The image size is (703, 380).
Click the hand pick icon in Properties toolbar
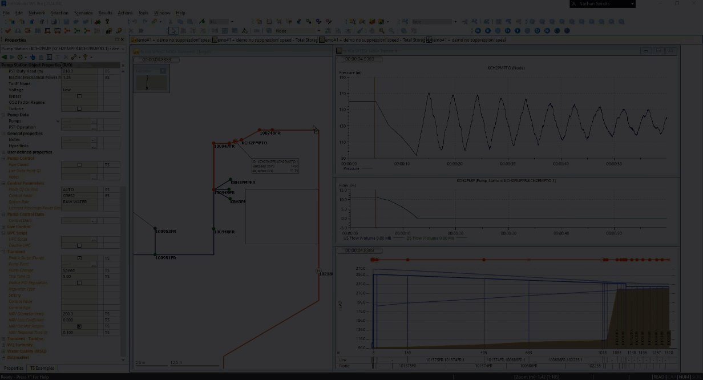(x=33, y=57)
